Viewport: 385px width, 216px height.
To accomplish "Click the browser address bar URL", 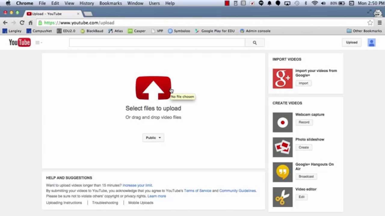I will tap(79, 23).
